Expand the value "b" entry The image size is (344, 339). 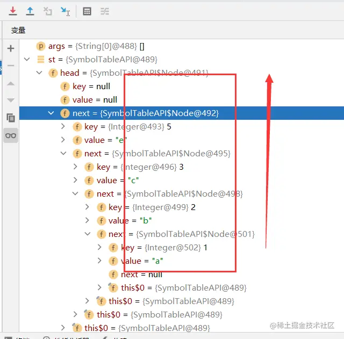(x=87, y=220)
